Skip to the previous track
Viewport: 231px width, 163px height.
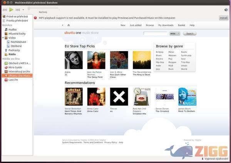(x=5, y=10)
